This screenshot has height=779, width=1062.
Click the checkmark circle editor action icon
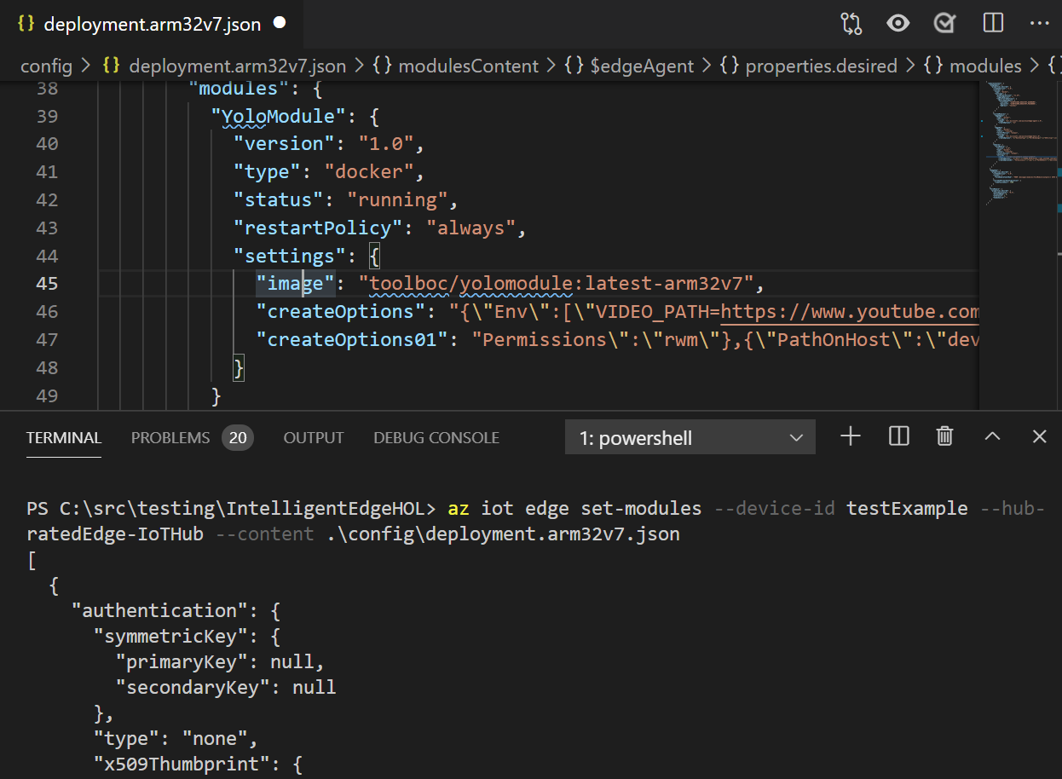pyautogui.click(x=944, y=23)
